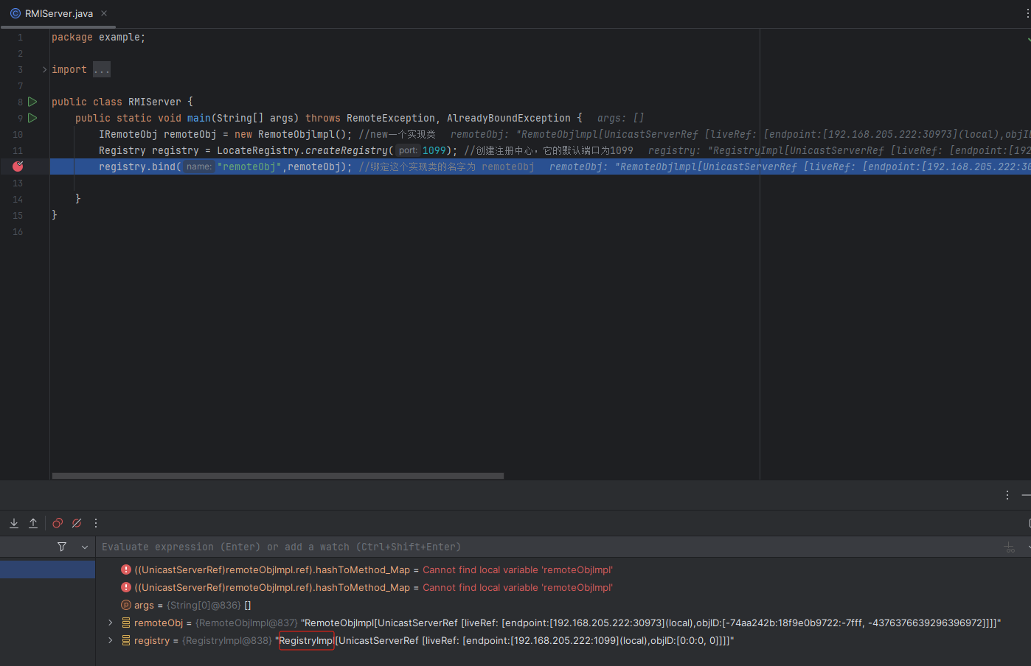Click the upload-arrow icon in debug toolbar
Screen dimensions: 1031x666
pos(33,523)
